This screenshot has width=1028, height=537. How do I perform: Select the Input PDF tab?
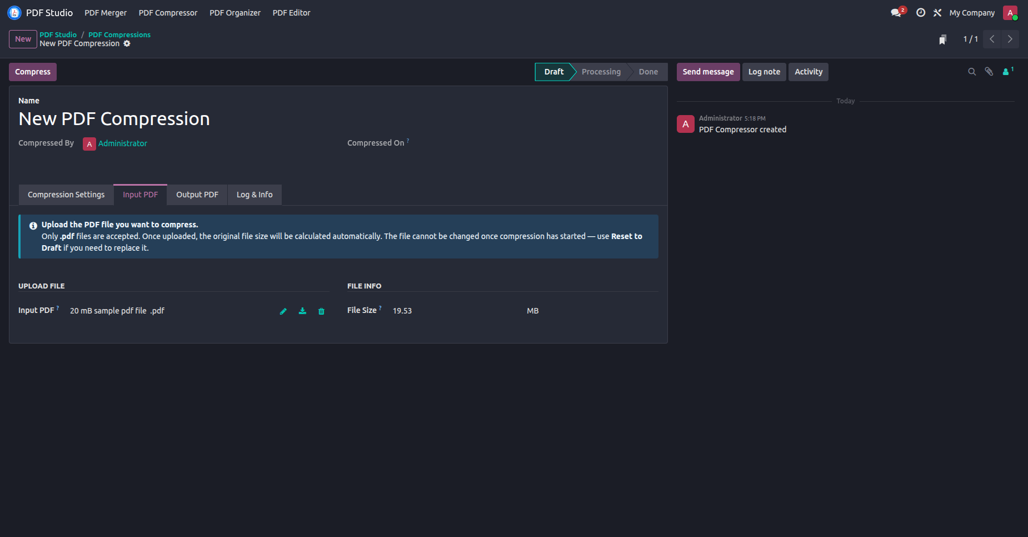[141, 195]
